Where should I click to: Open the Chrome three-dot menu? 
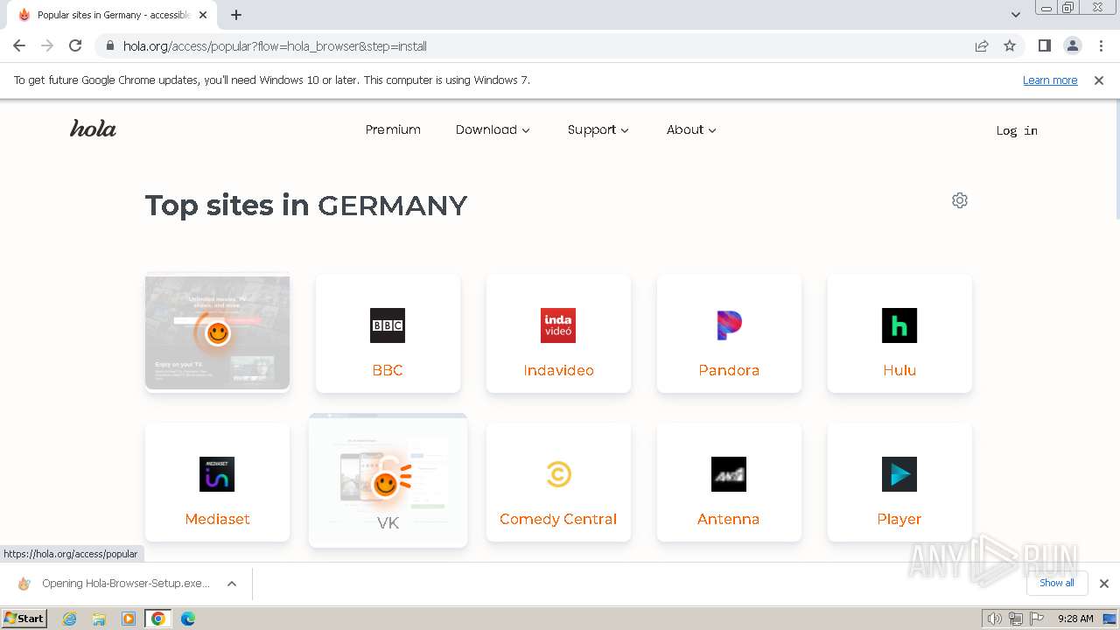[1101, 45]
